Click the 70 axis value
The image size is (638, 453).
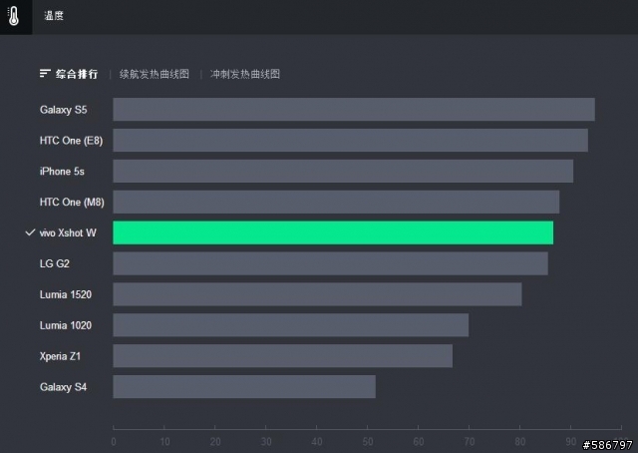[x=470, y=442]
